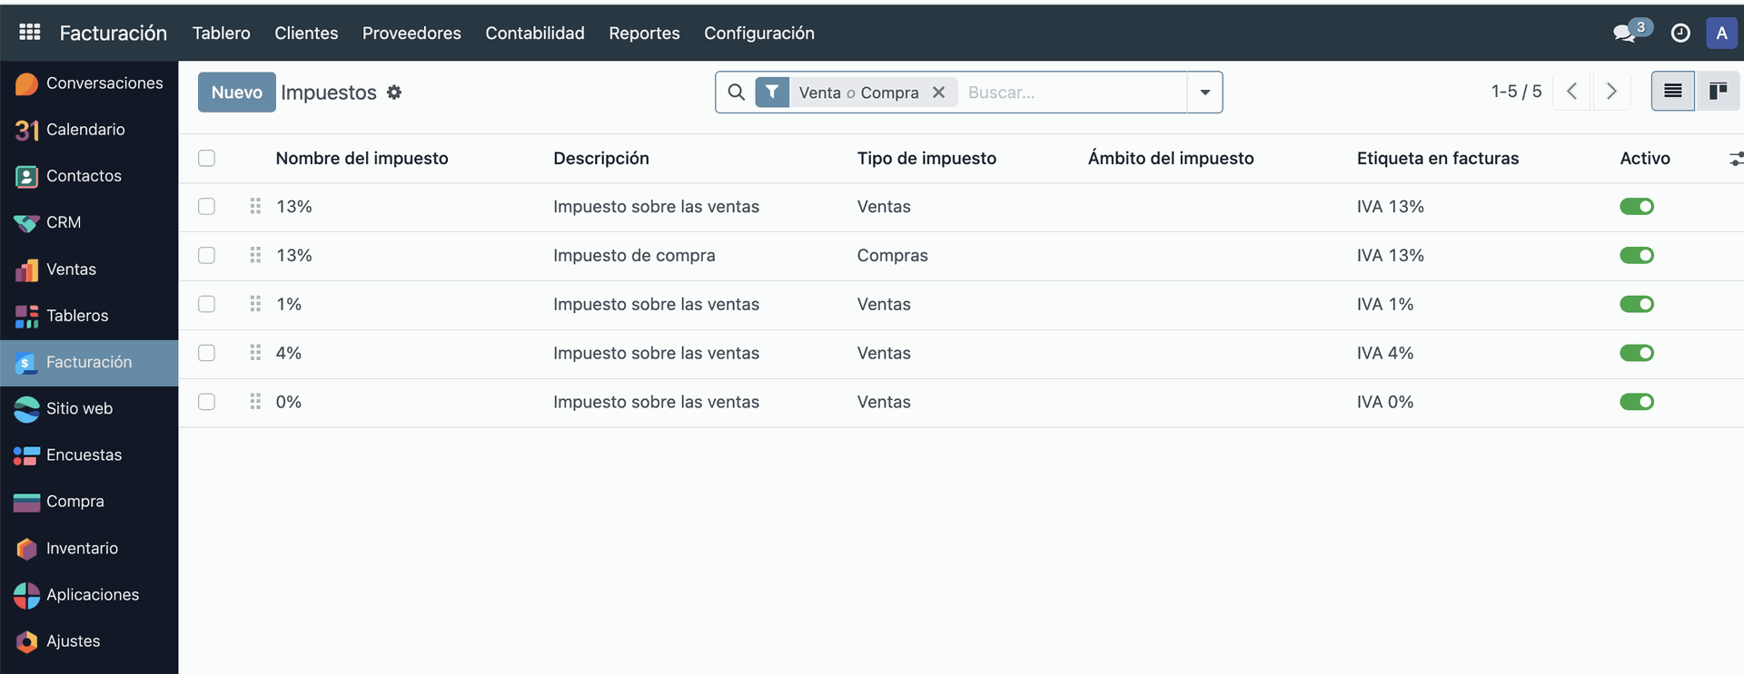Sort by Activo column header
Screen dimensions: 1744x674
(x=1645, y=158)
